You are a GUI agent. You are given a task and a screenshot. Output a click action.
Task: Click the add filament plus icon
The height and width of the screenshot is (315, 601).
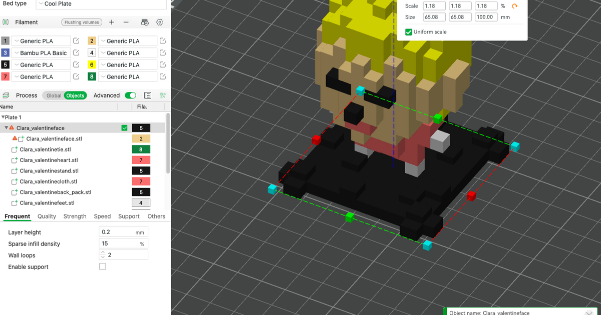coord(112,22)
